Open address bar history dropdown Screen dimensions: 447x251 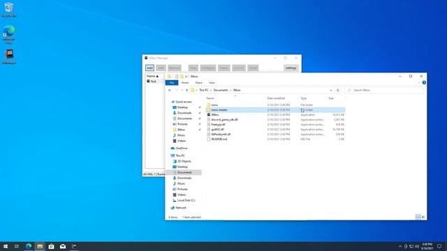330,90
